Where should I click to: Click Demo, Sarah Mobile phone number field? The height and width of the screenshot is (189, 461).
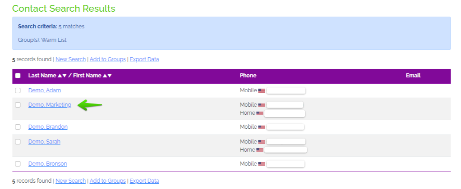pos(286,142)
